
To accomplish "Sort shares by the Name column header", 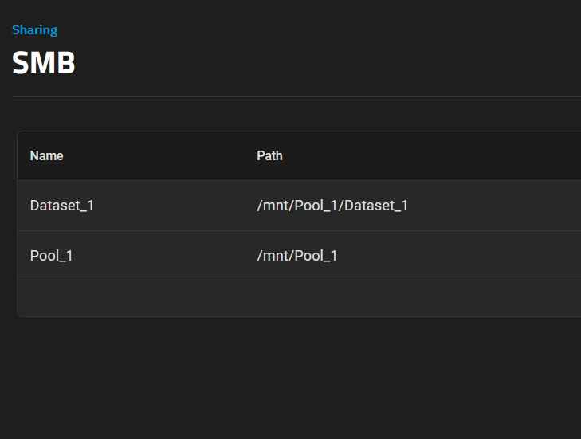I will click(x=47, y=155).
